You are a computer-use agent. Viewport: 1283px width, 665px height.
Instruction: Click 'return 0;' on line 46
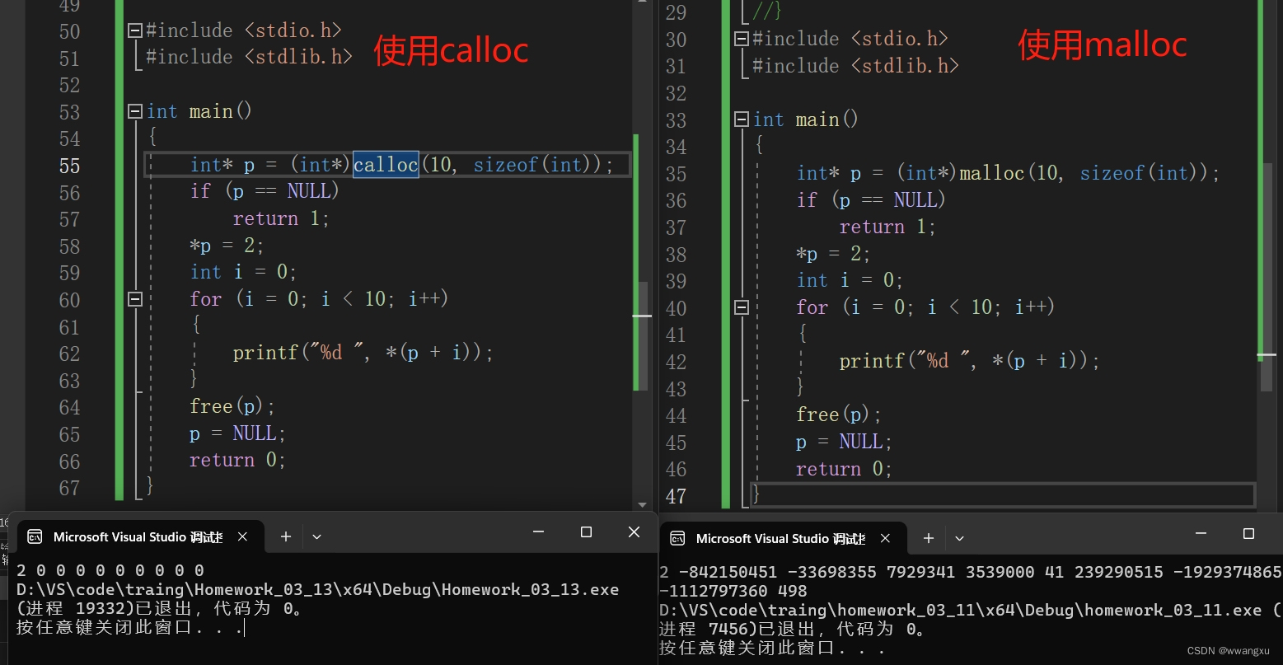(x=844, y=469)
